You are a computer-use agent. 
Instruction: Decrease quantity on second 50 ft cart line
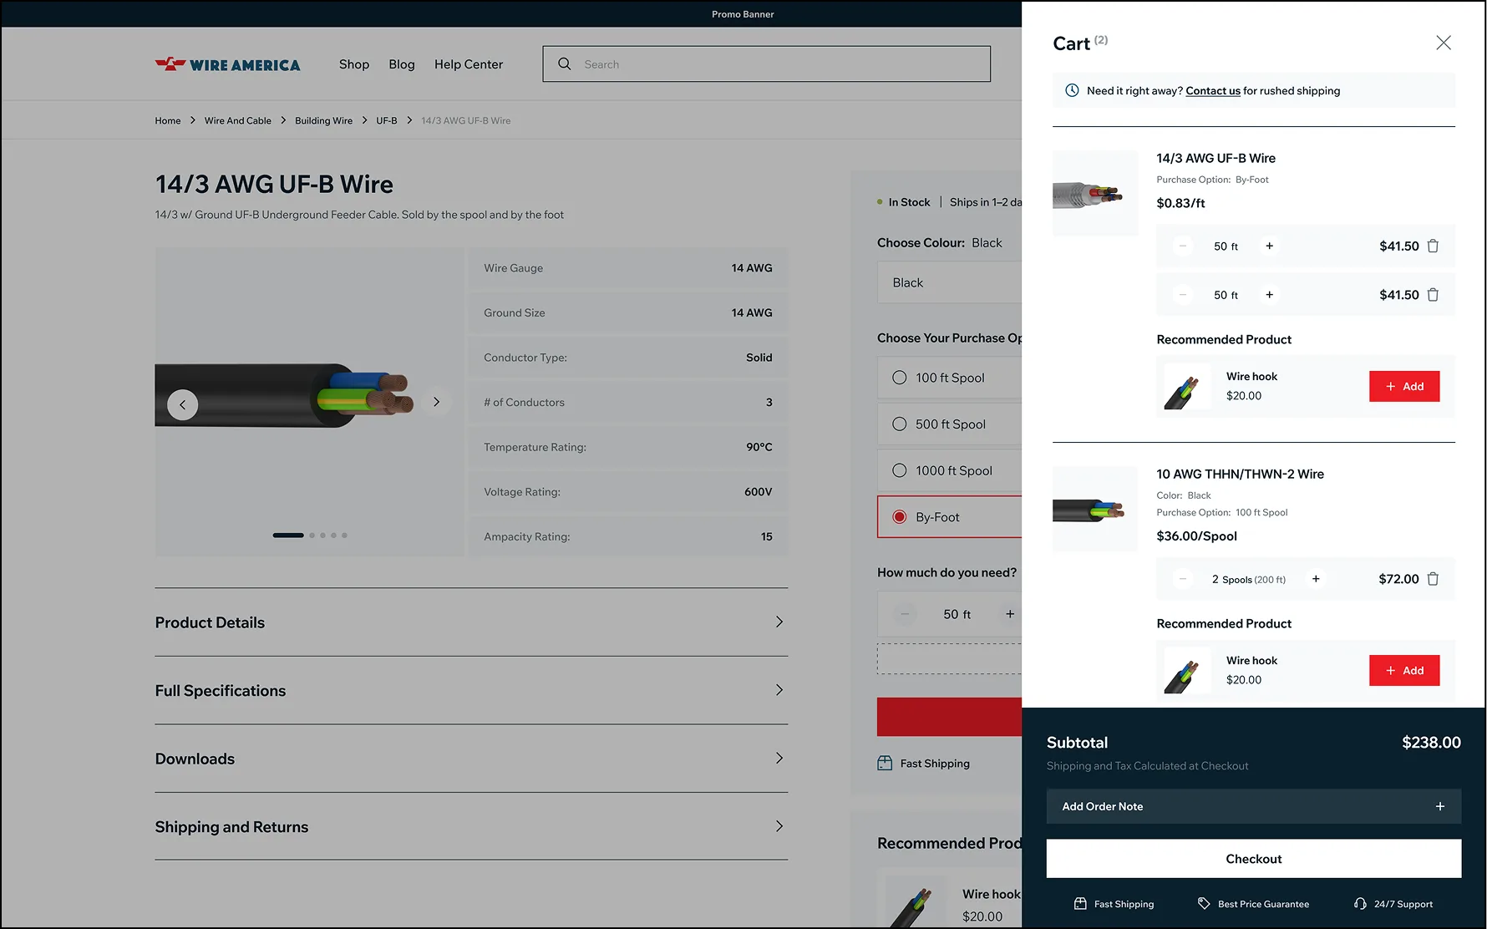[1182, 294]
